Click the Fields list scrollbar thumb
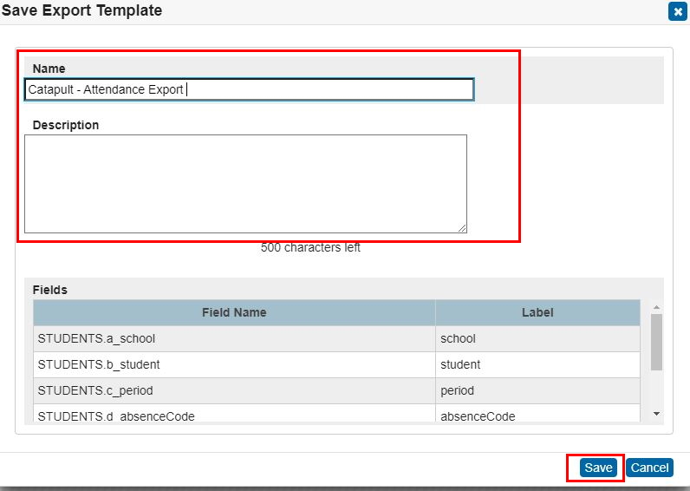 click(656, 342)
